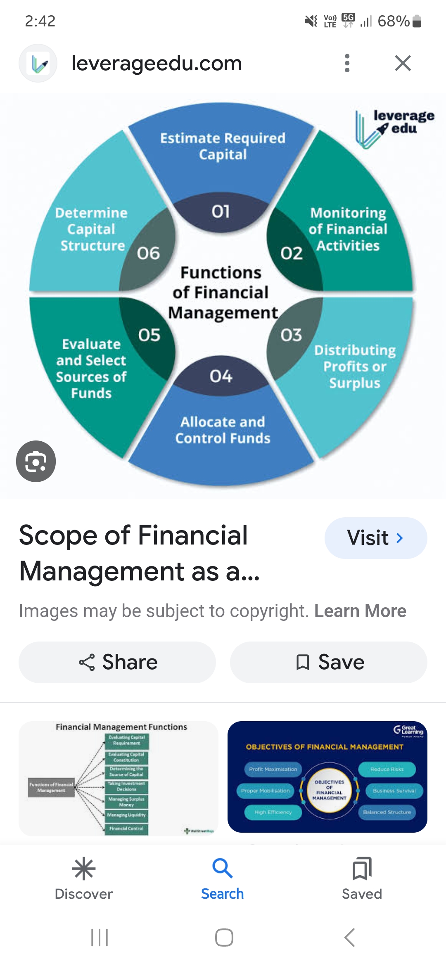This screenshot has height=966, width=446.
Task: Select the Search tab icon
Action: point(222,868)
